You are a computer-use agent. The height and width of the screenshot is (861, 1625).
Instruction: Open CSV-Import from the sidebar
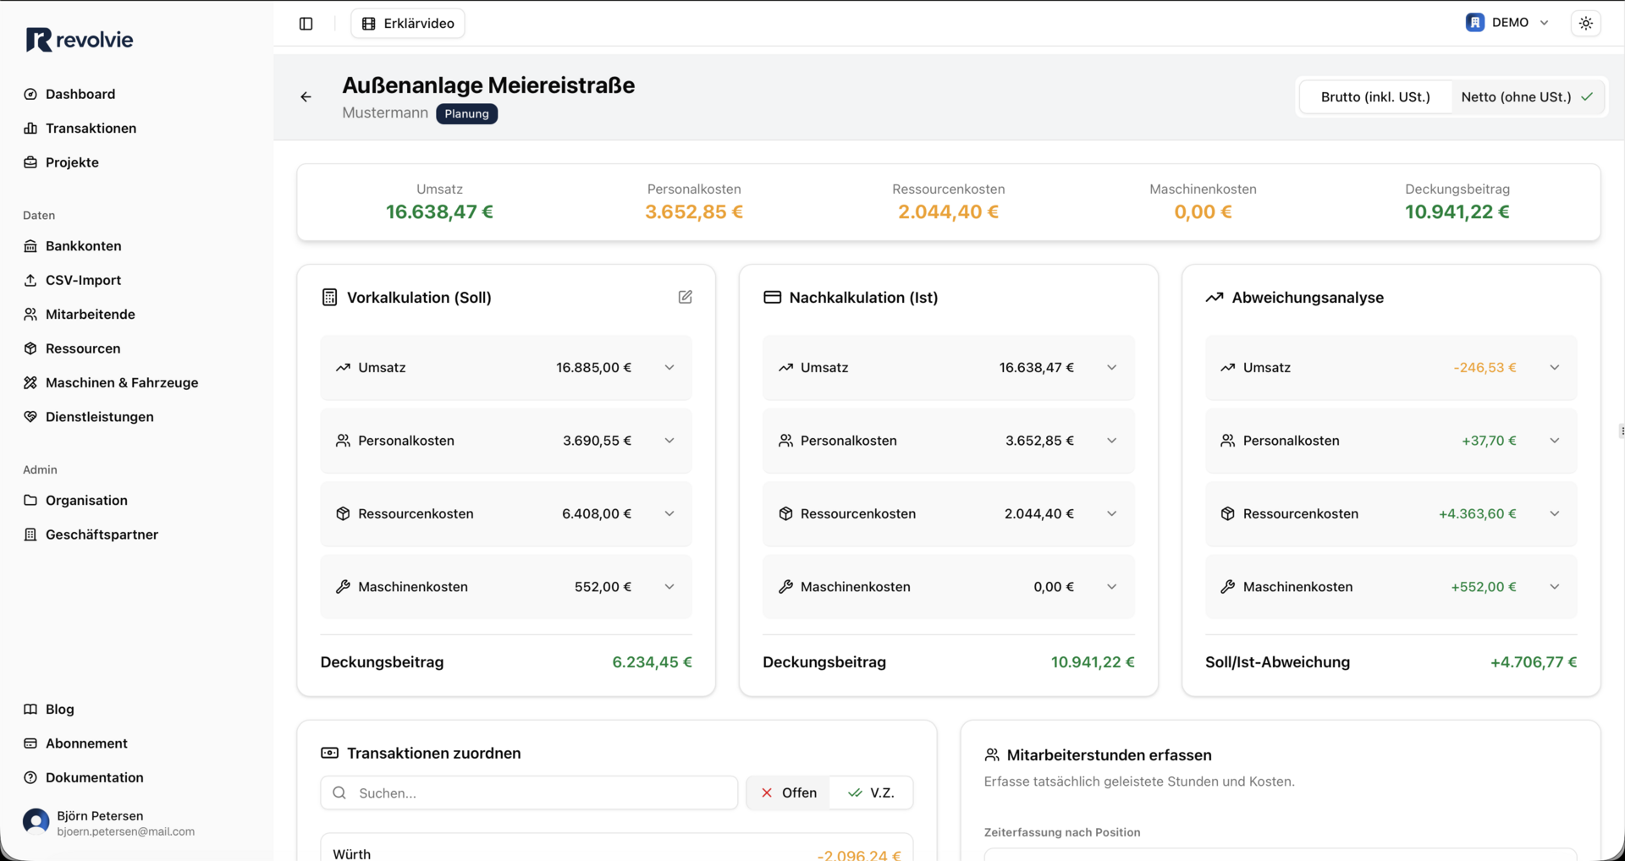point(83,280)
